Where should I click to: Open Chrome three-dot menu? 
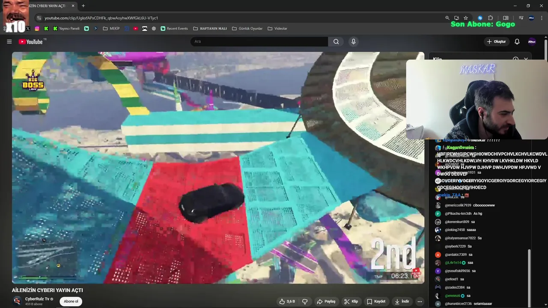coord(542,18)
